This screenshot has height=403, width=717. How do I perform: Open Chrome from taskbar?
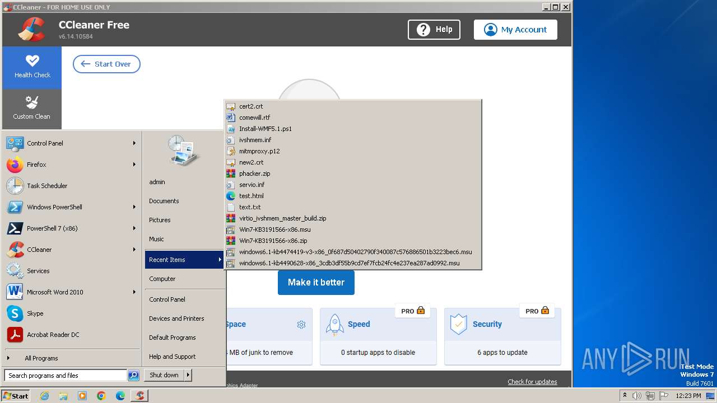coord(101,396)
